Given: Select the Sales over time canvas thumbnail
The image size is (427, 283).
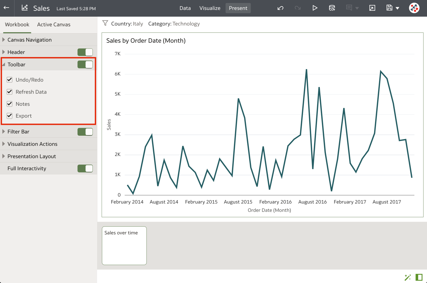Looking at the screenshot, I should 124,245.
